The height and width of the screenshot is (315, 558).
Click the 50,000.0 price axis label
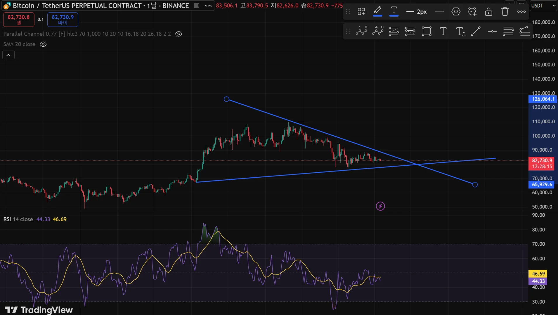542,207
